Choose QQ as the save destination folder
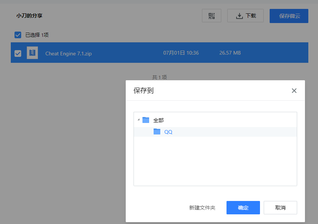 pyautogui.click(x=168, y=132)
